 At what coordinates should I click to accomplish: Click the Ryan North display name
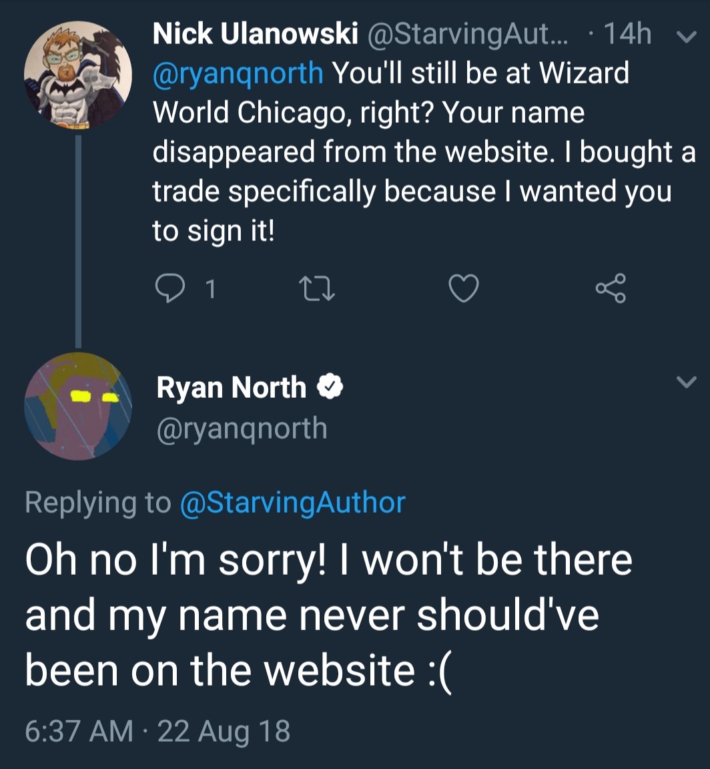pos(231,387)
